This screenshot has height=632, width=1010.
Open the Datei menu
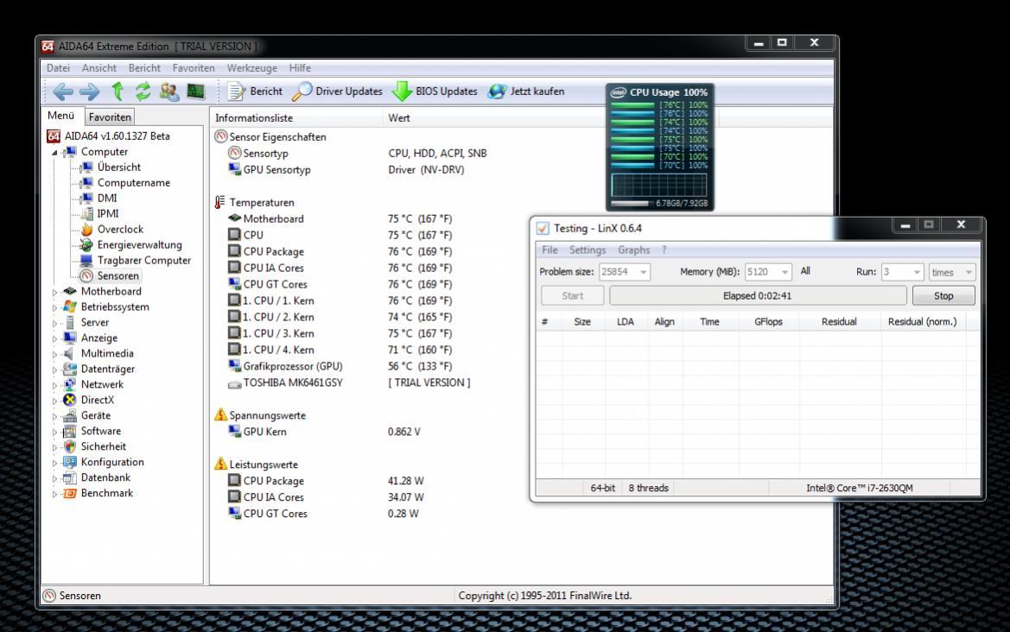(58, 67)
